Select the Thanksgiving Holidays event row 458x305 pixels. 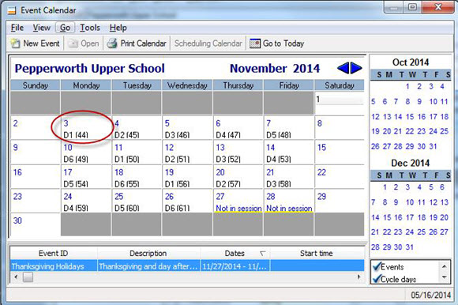coord(187,266)
